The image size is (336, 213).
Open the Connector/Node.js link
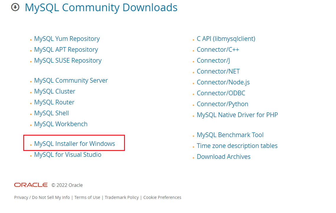223,82
